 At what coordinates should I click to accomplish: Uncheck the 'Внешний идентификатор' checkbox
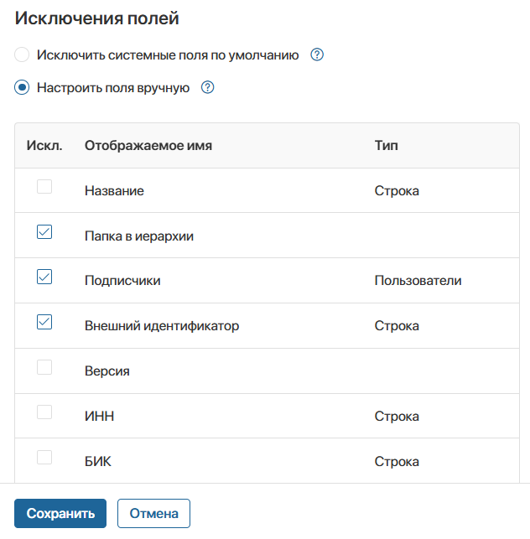(x=44, y=322)
